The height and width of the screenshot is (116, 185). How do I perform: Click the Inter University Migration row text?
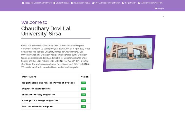pyautogui.click(x=39, y=95)
